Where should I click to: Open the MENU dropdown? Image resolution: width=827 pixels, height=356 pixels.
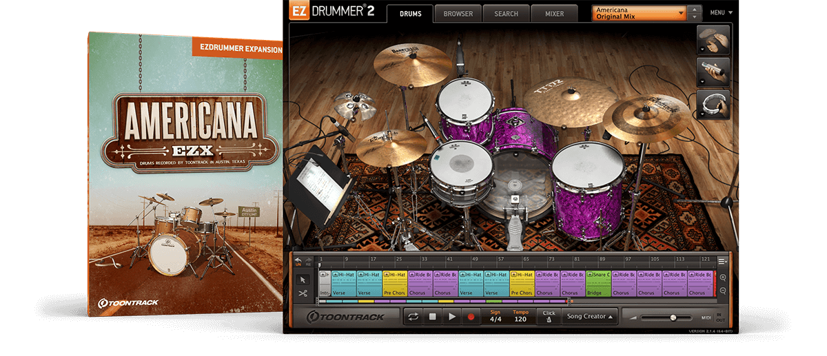[x=722, y=12]
